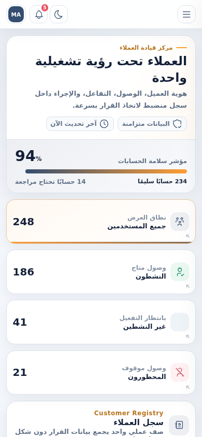This screenshot has width=202, height=437.
Task: Select the النشطون filter card showing 186
Action: tap(101, 272)
